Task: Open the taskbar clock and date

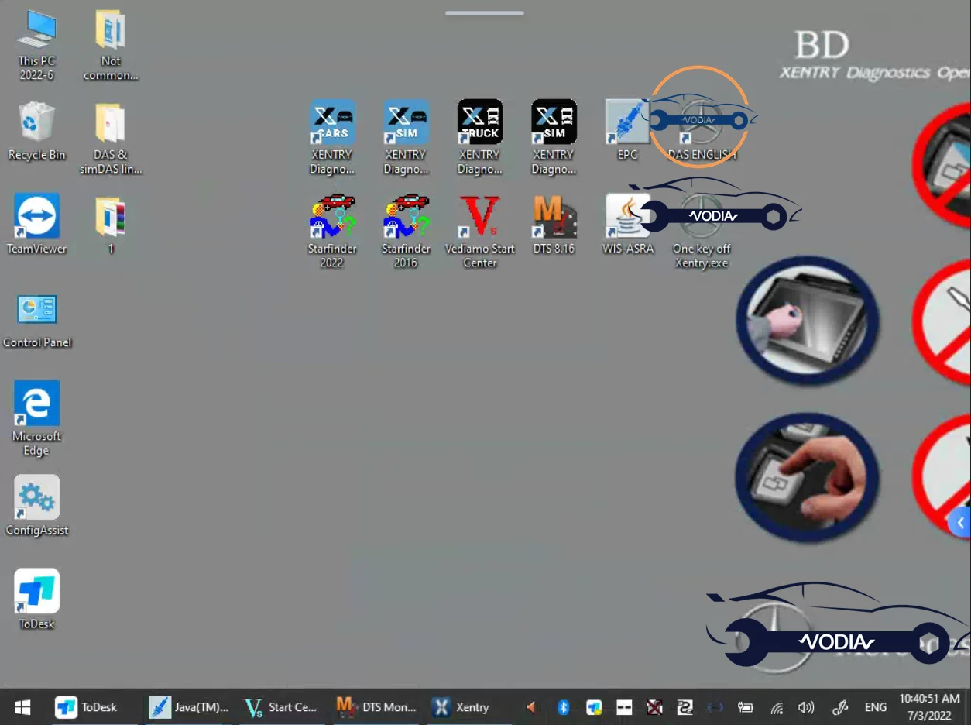Action: pos(929,707)
